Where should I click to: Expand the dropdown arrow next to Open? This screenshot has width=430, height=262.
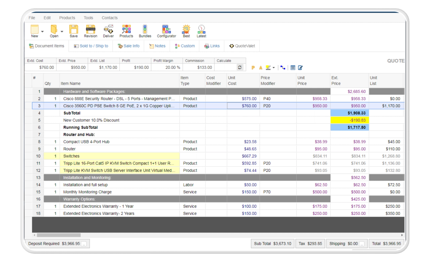pos(62,32)
